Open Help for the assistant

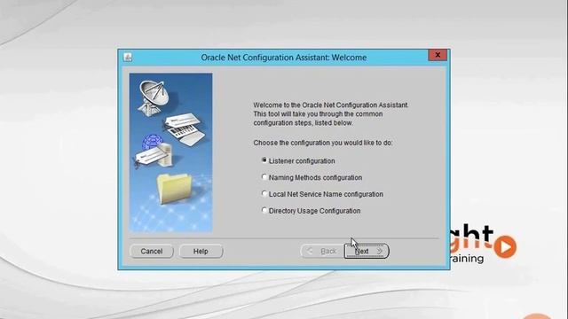coord(201,251)
